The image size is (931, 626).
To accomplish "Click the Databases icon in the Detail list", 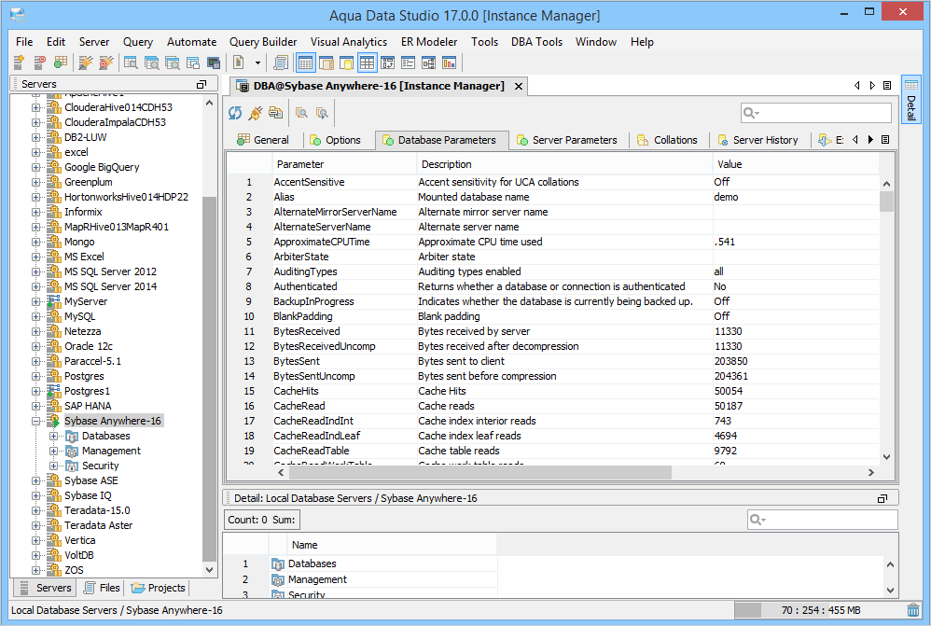I will (x=277, y=563).
